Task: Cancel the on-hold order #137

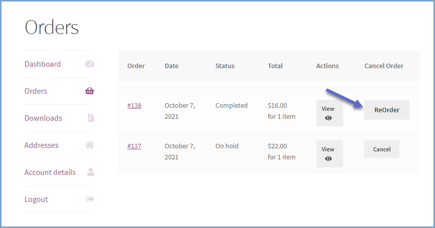Action: 382,149
